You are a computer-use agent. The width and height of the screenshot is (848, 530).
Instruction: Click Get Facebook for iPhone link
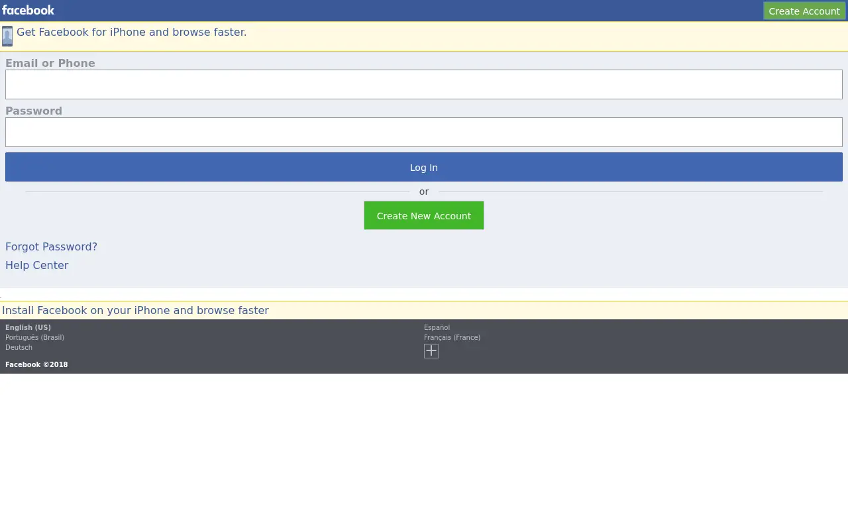pos(131,32)
